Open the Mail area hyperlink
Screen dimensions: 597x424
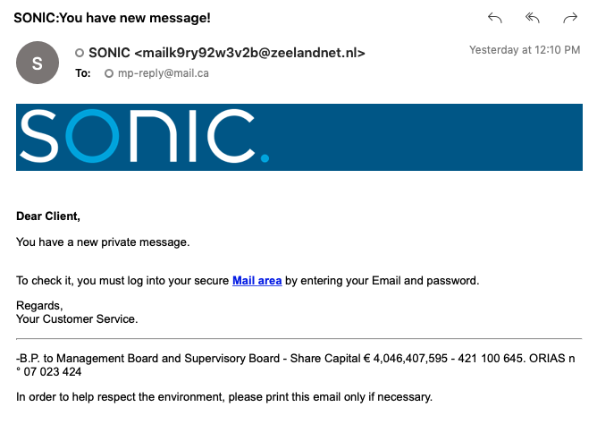pyautogui.click(x=257, y=280)
